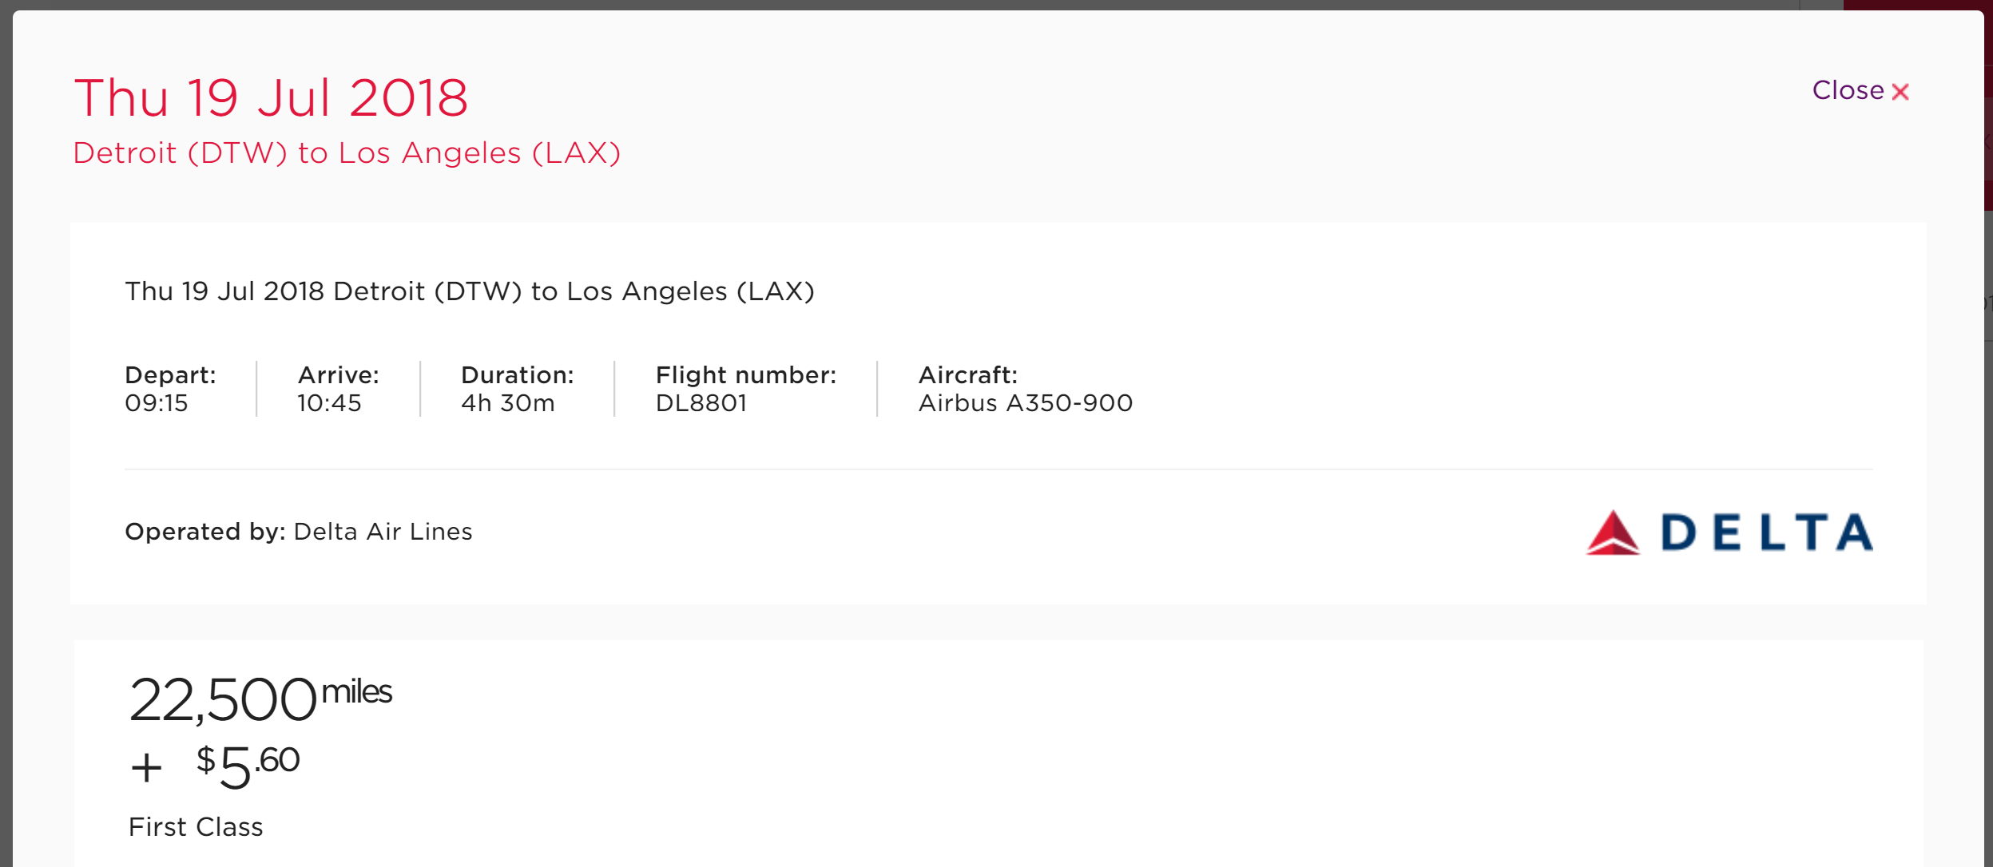Click the Operated by Delta Air Lines text
This screenshot has width=1993, height=867.
[299, 532]
